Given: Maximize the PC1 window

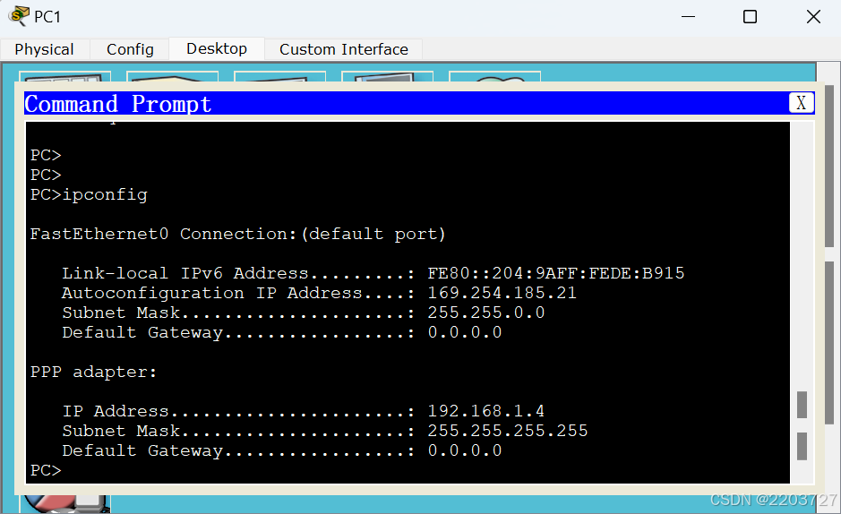Looking at the screenshot, I should (750, 17).
